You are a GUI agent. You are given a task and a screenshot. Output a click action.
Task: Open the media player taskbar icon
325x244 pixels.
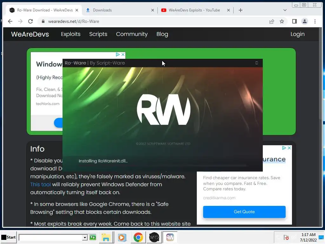click(x=122, y=237)
